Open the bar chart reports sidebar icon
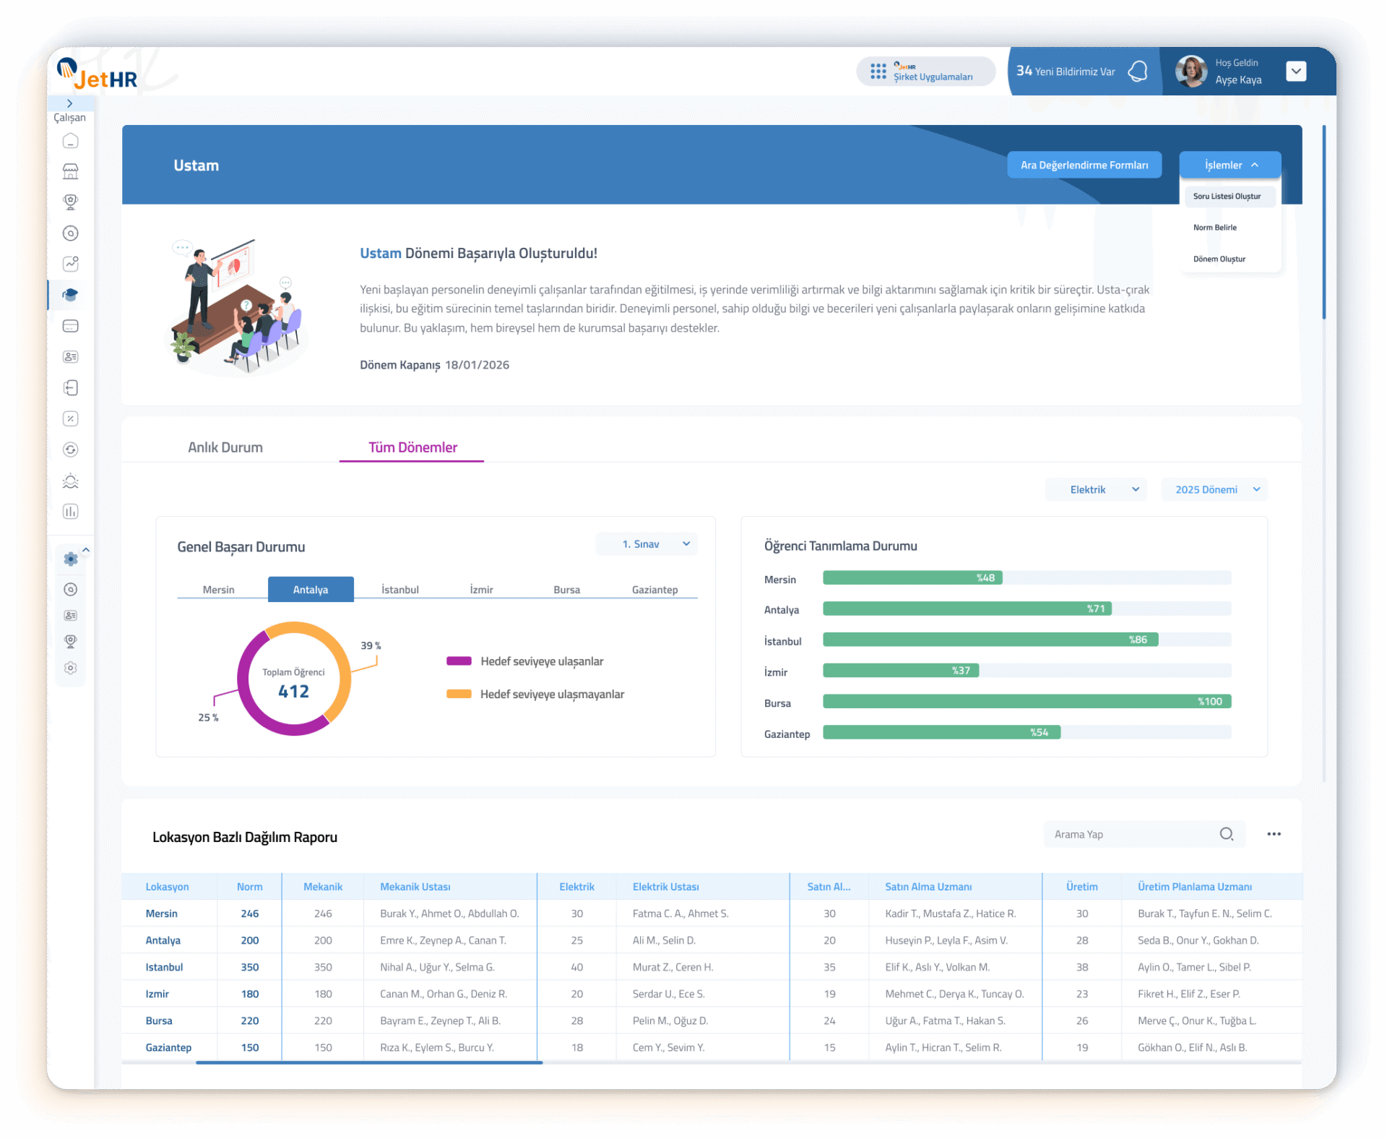 click(x=70, y=512)
